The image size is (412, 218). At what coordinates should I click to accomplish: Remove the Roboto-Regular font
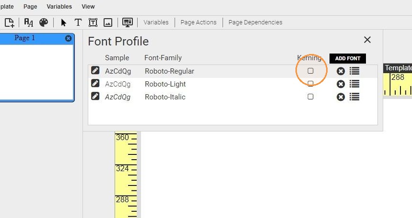[341, 71]
